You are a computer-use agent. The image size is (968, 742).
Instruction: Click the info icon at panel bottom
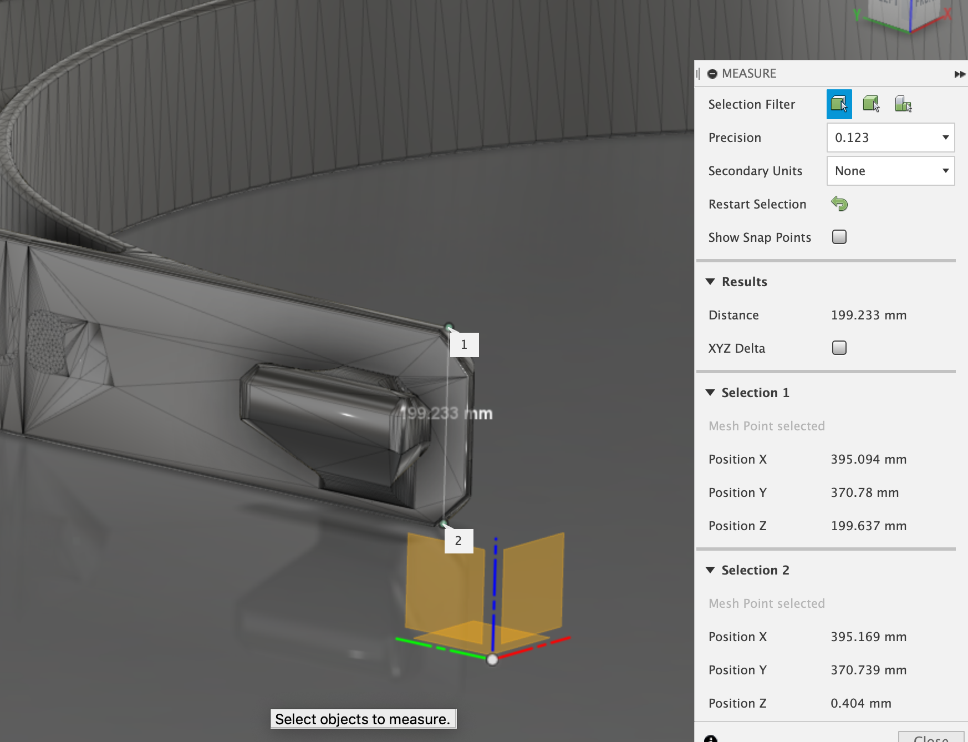click(710, 738)
